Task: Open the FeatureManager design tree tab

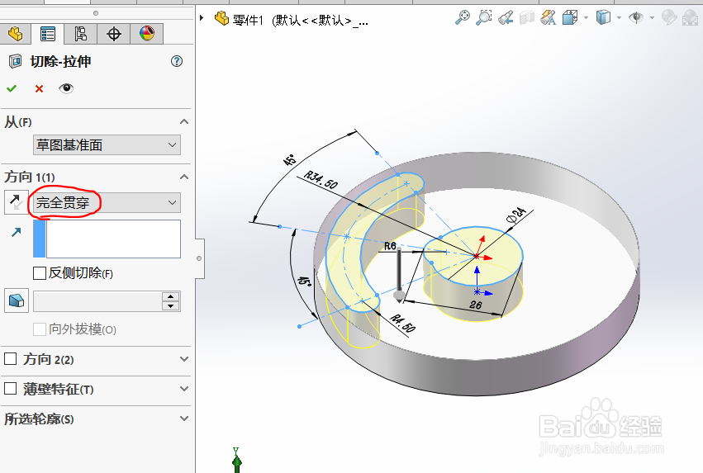Action: (x=15, y=34)
